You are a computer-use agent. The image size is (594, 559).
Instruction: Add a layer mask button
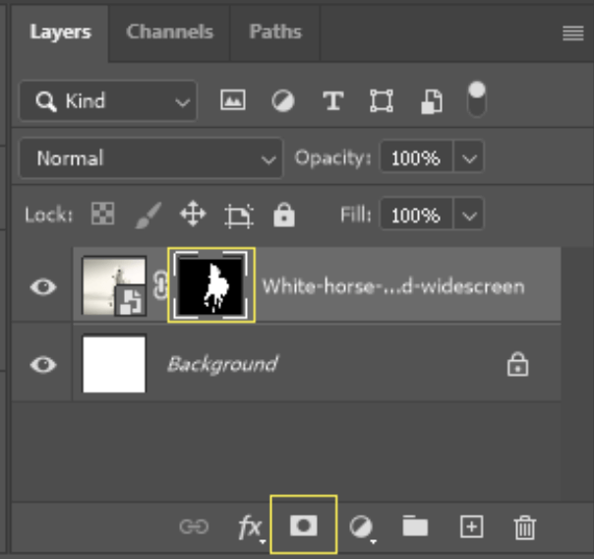click(x=304, y=525)
